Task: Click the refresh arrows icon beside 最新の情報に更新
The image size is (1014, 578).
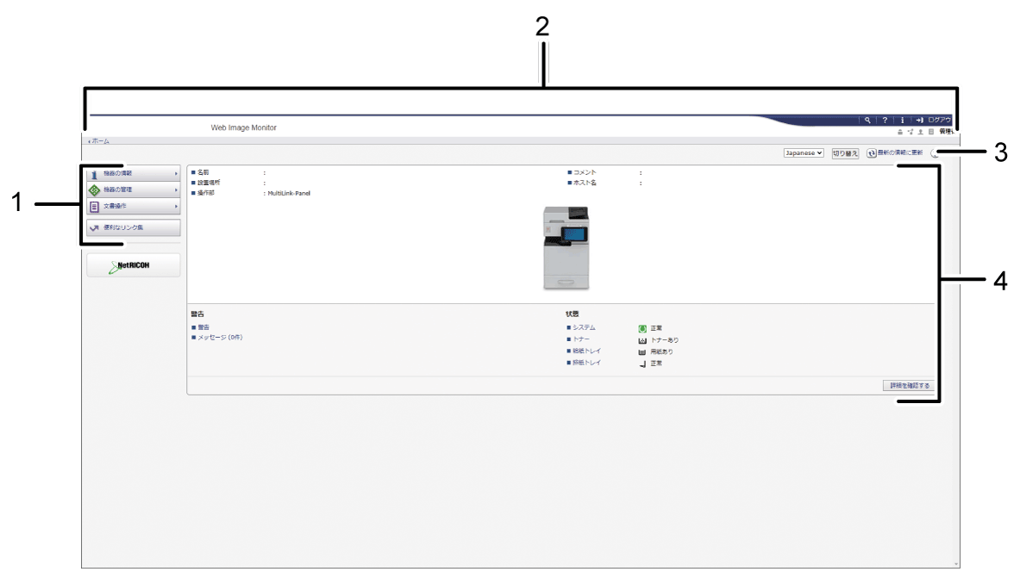Action: (x=872, y=152)
